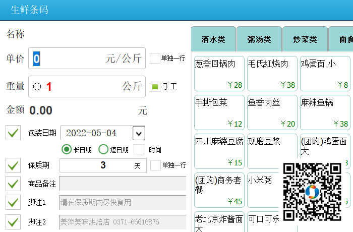The height and width of the screenshot is (232, 353).
Task: Toggle the 保质期 checkbox
Action: pos(14,165)
